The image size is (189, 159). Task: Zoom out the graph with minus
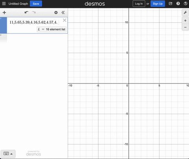[x=185, y=27]
